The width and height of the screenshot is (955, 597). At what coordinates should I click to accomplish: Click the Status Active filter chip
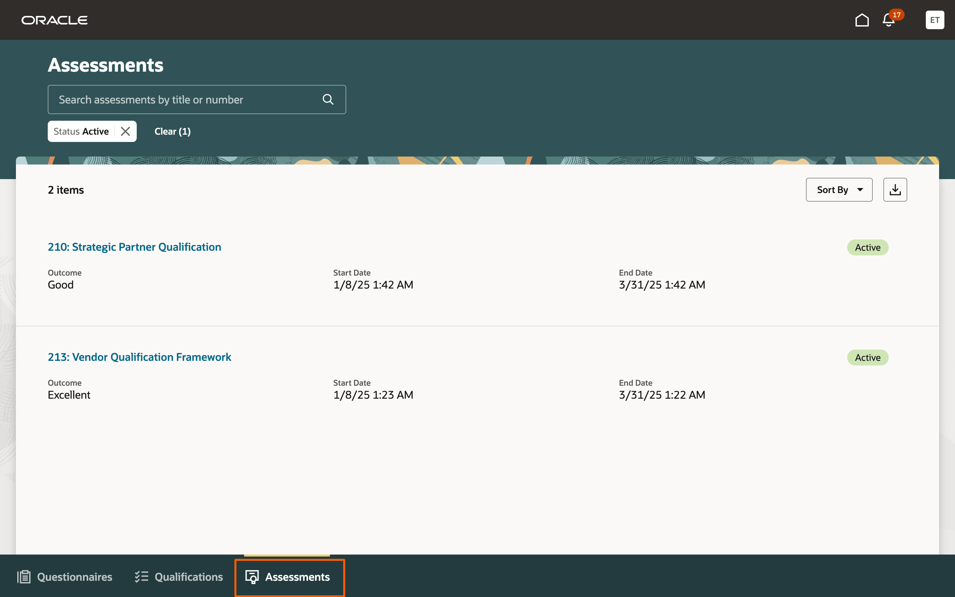point(81,131)
